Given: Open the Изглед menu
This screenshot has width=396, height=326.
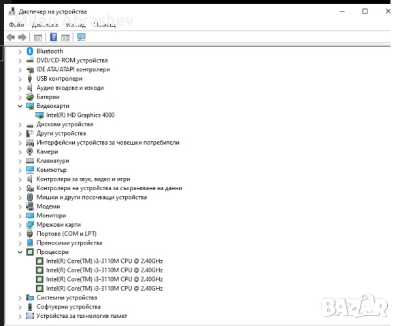Looking at the screenshot, I should pyautogui.click(x=76, y=24).
